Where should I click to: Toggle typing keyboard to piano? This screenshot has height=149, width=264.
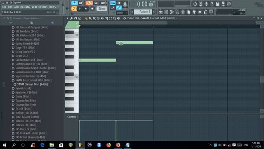click(x=113, y=3)
